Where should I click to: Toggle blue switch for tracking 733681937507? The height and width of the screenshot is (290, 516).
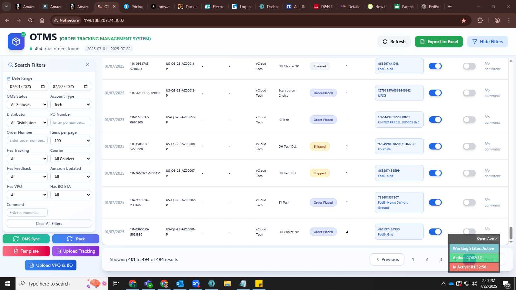tap(435, 202)
